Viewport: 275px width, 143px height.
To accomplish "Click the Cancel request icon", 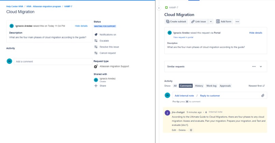I will [96, 53].
